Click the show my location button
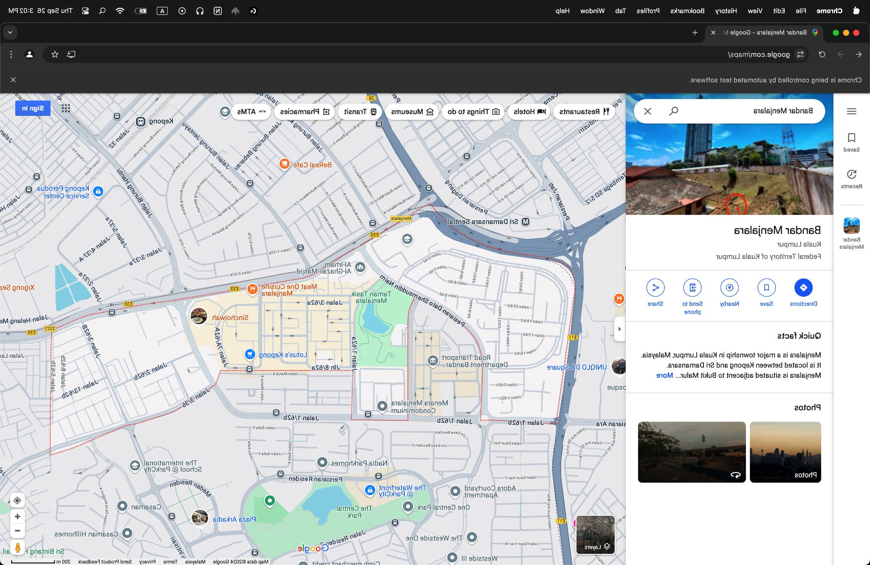This screenshot has height=565, width=870. pyautogui.click(x=17, y=500)
